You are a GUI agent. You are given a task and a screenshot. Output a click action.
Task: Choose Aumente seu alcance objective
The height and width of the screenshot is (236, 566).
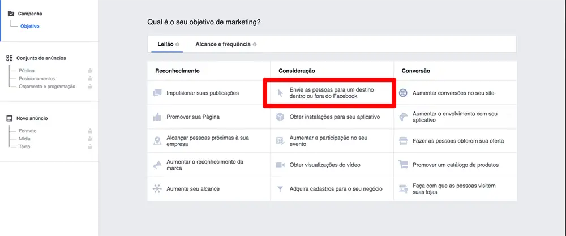click(193, 188)
